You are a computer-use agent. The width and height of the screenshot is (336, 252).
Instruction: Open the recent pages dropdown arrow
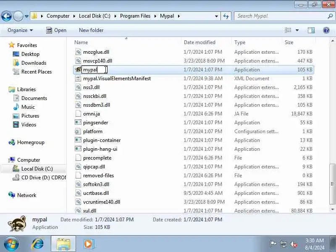tap(26, 16)
